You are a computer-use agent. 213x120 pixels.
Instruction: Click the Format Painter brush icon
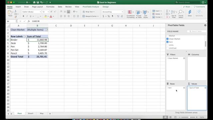tap(16, 17)
